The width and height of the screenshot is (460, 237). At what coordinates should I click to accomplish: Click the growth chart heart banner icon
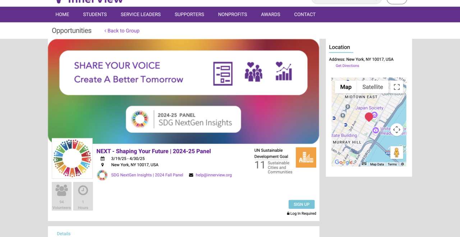coord(284,71)
